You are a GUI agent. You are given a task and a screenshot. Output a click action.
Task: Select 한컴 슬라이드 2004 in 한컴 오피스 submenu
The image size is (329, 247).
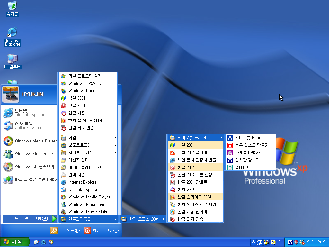coord(196,197)
